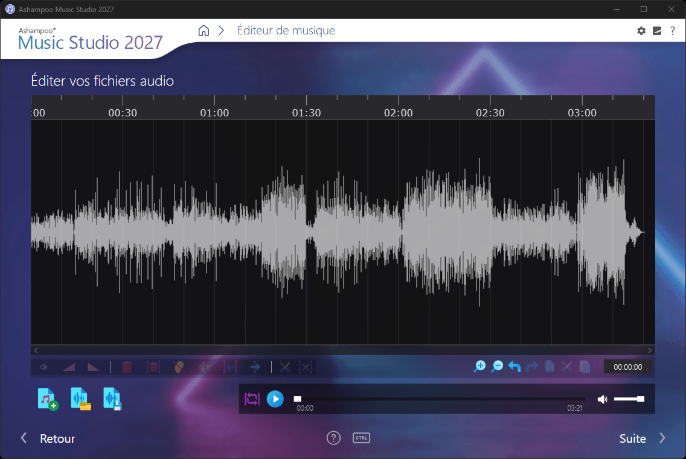Open the top-right help question mark
686x459 pixels.
pyautogui.click(x=673, y=31)
